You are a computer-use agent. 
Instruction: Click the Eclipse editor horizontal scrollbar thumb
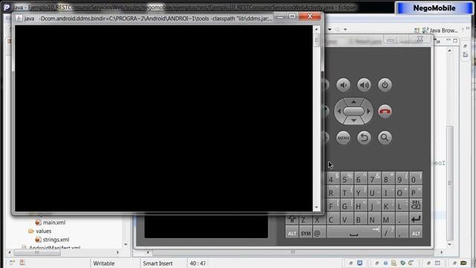tap(292, 252)
